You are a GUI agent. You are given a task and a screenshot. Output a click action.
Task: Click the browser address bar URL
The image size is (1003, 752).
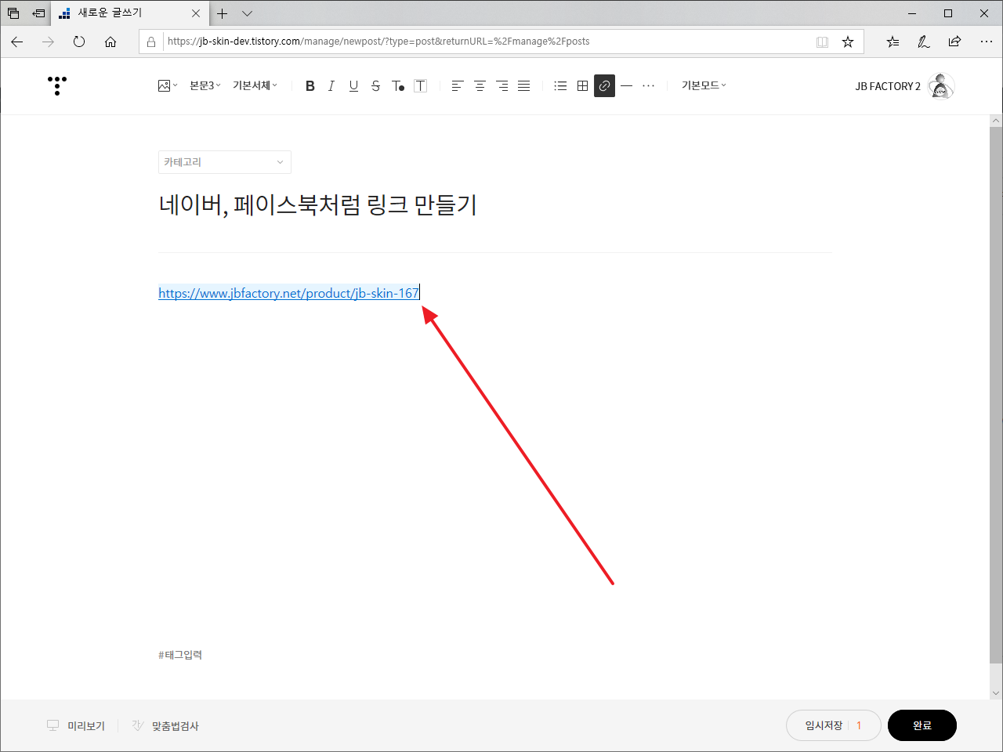tap(378, 42)
